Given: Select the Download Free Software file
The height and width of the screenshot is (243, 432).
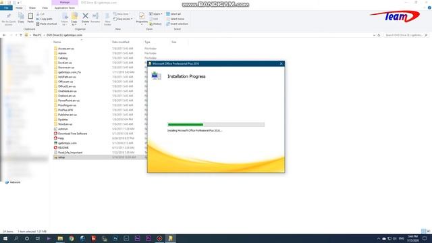Looking at the screenshot, I should [x=72, y=134].
